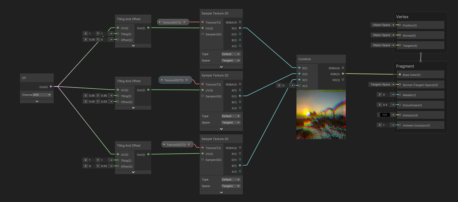Screen dimensions: 458x202
Task: Click the Combine node's A(1) input port
Action: click(x=299, y=86)
